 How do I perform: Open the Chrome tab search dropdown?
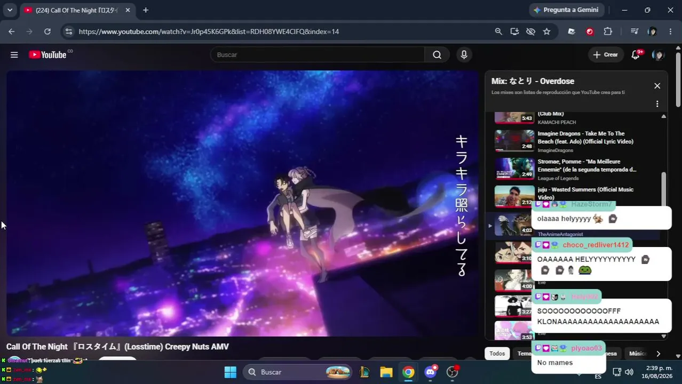point(10,10)
